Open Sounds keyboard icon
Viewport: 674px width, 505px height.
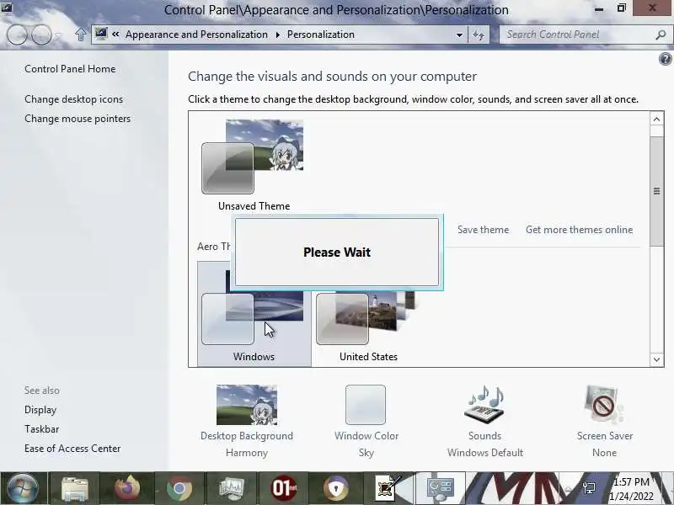485,405
